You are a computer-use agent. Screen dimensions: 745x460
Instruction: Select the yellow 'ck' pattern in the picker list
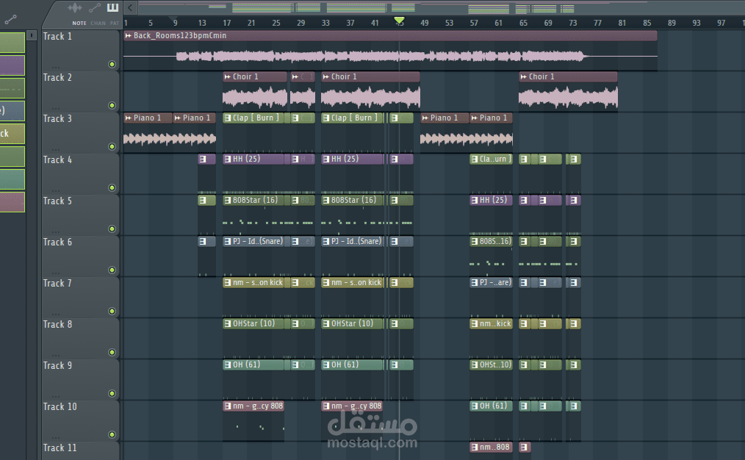[x=12, y=134]
